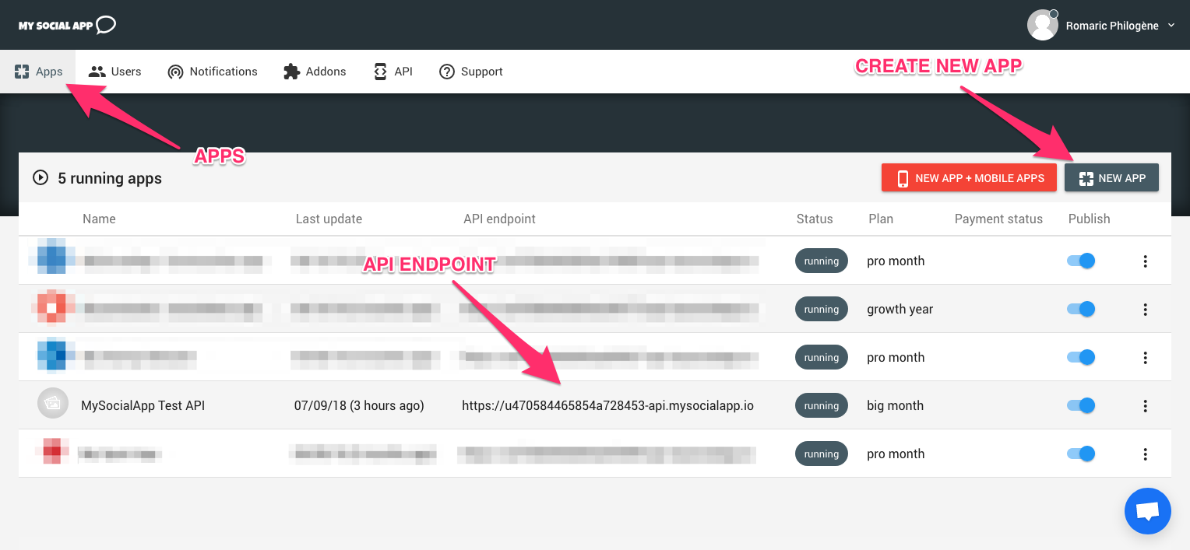This screenshot has height=550, width=1190.
Task: Switch to the Addons tab
Action: tap(315, 72)
